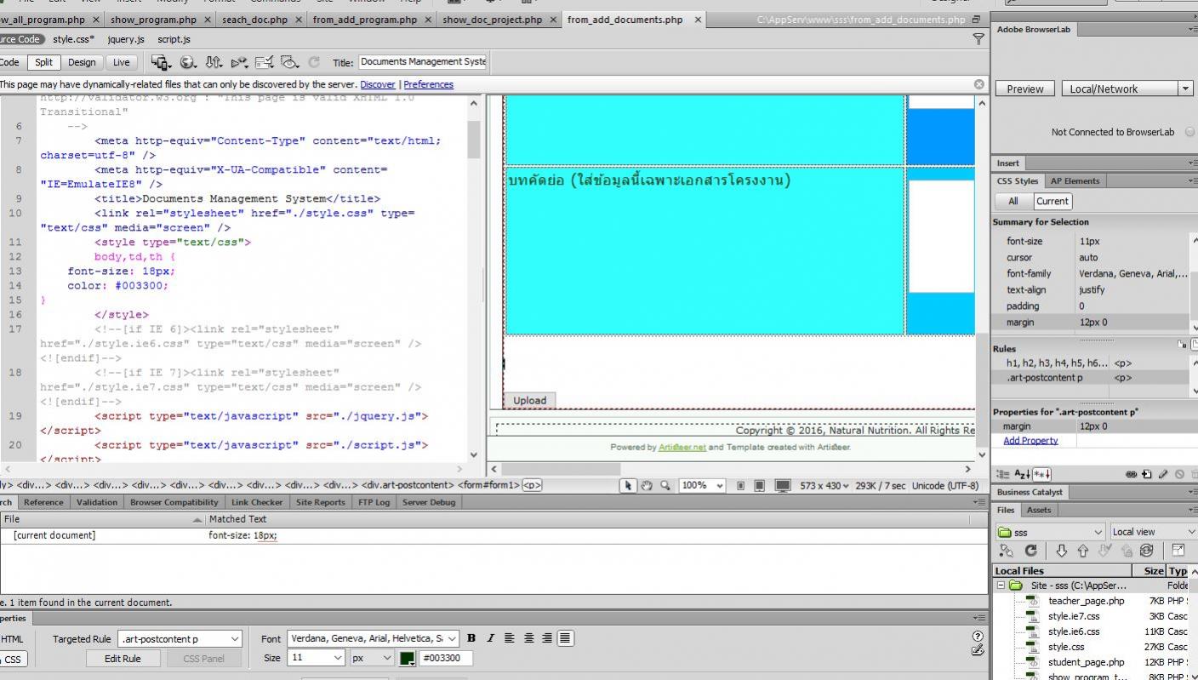1198x680 pixels.
Task: Toggle Italic formatting in Properties panel
Action: (x=490, y=638)
